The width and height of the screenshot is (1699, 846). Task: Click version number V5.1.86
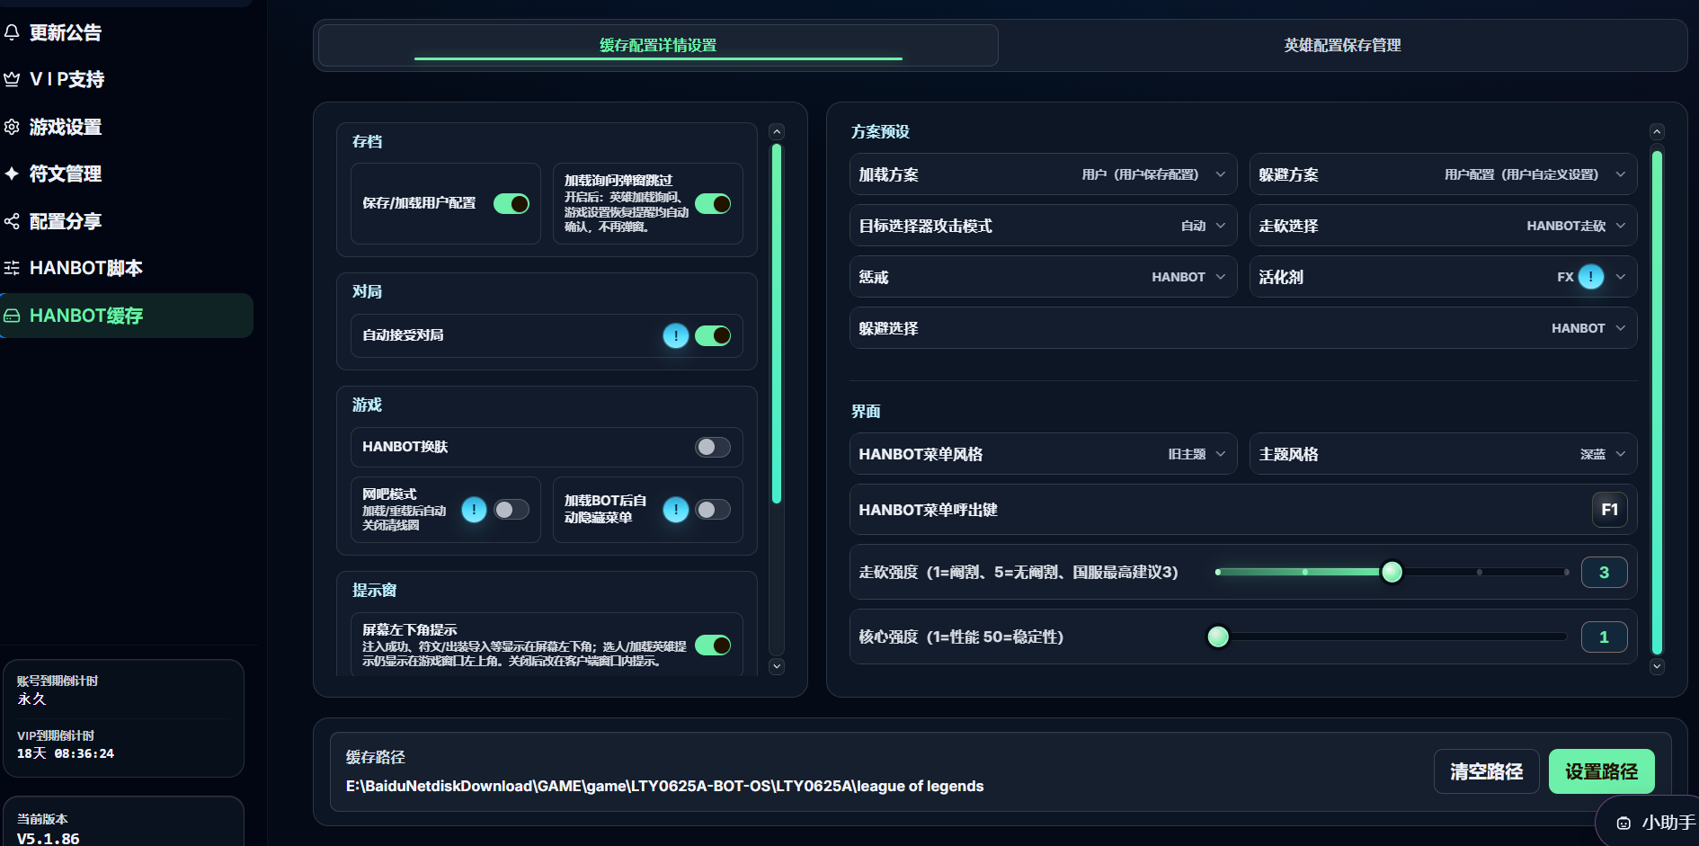tap(49, 838)
